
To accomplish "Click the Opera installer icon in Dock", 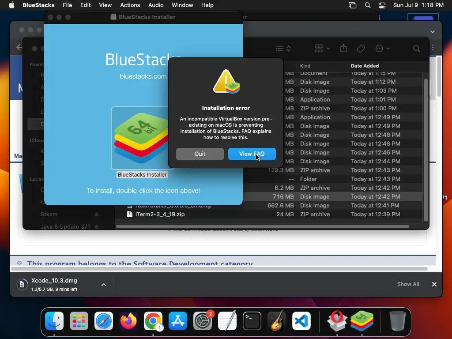I will pyautogui.click(x=337, y=321).
